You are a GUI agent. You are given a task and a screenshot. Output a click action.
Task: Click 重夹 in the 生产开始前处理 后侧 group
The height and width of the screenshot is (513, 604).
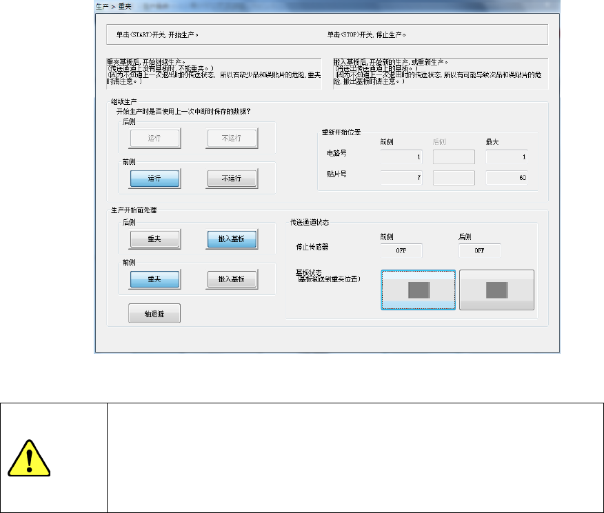pos(154,239)
